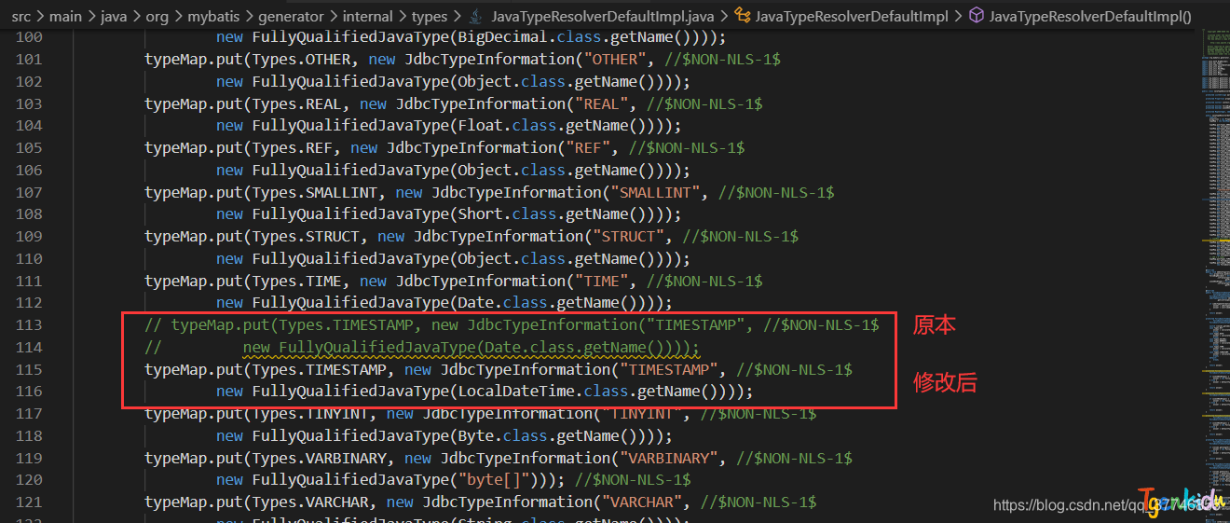
Task: Click Types.OTHER in the code
Action: coord(301,60)
